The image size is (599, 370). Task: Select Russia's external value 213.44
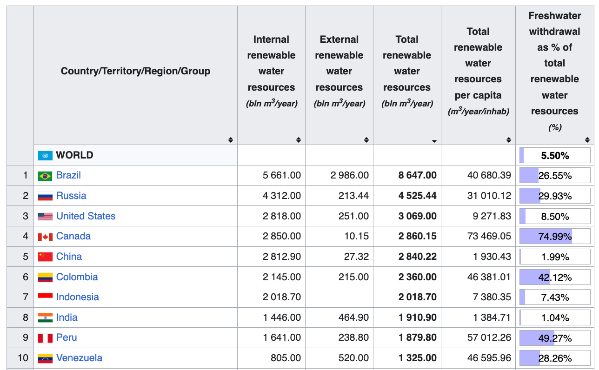coord(353,196)
